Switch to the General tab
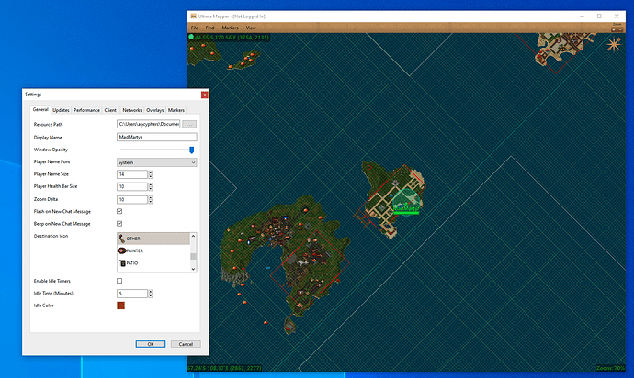This screenshot has height=378, width=634. [40, 109]
